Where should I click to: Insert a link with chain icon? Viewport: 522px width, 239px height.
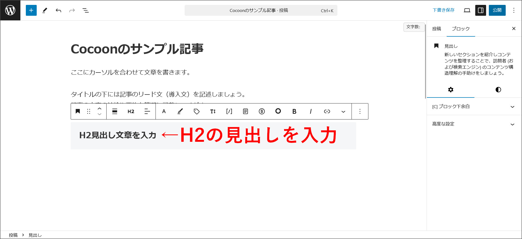click(327, 111)
